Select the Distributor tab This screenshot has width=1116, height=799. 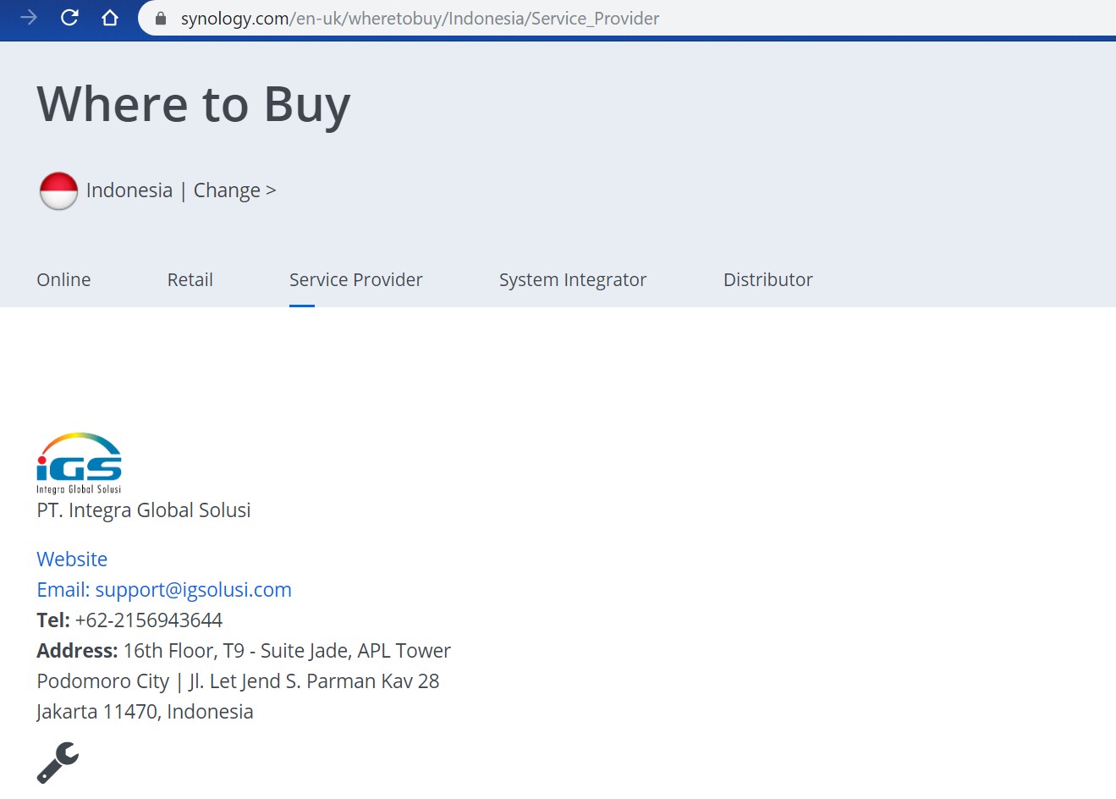[767, 279]
